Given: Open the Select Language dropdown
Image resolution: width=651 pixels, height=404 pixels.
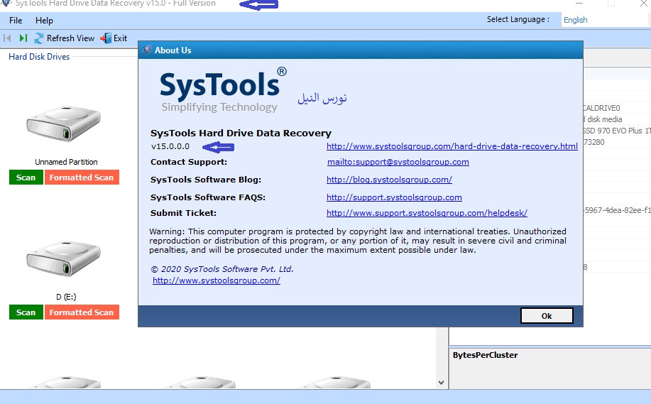Looking at the screenshot, I should click(603, 20).
